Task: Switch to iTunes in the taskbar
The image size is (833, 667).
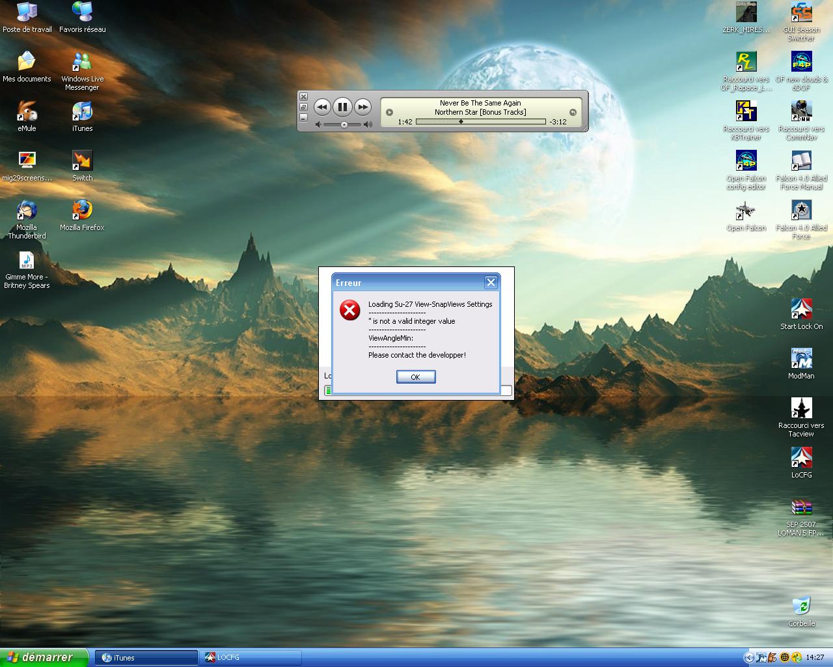Action: point(146,658)
